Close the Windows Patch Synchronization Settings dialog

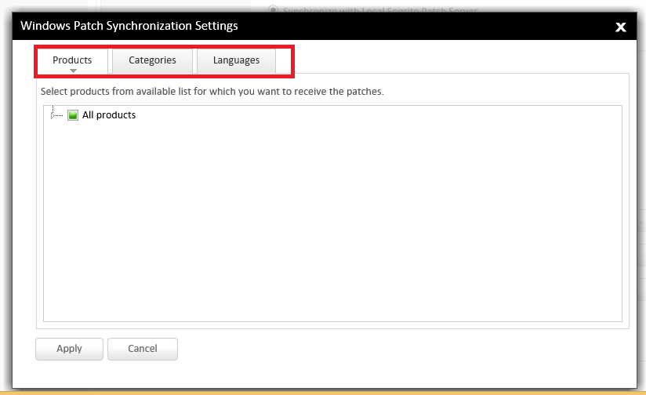point(620,27)
